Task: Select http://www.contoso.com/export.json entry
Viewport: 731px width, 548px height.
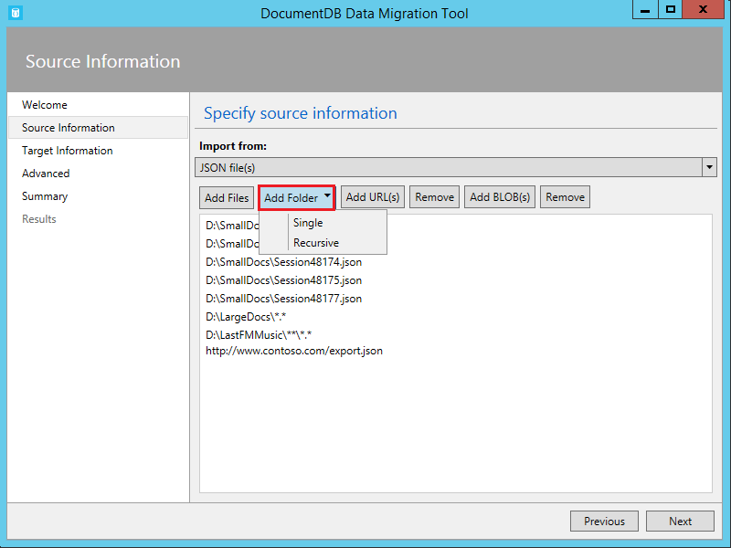Action: click(294, 351)
